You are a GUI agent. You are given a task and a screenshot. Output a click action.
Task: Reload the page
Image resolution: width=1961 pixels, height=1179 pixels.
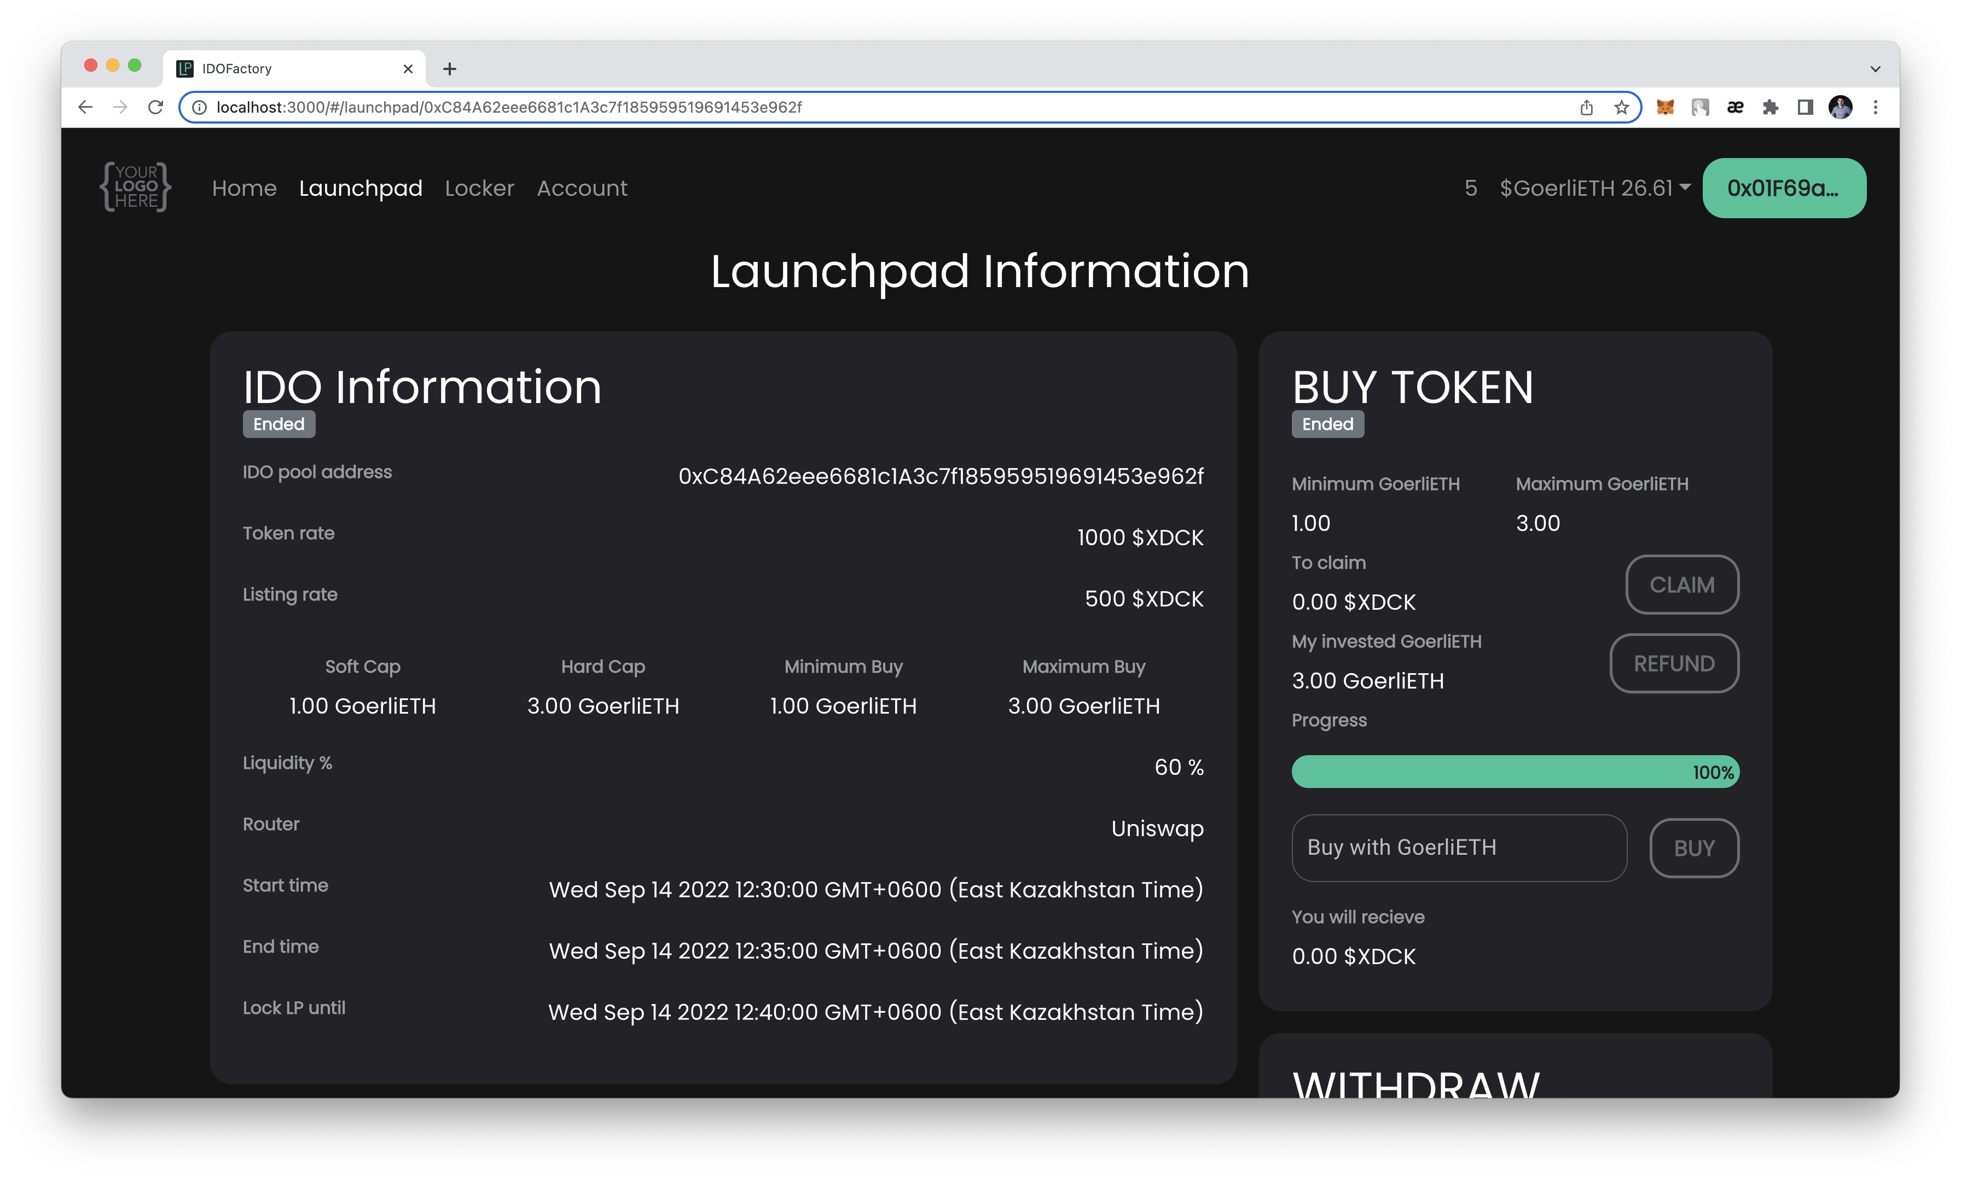(x=156, y=107)
